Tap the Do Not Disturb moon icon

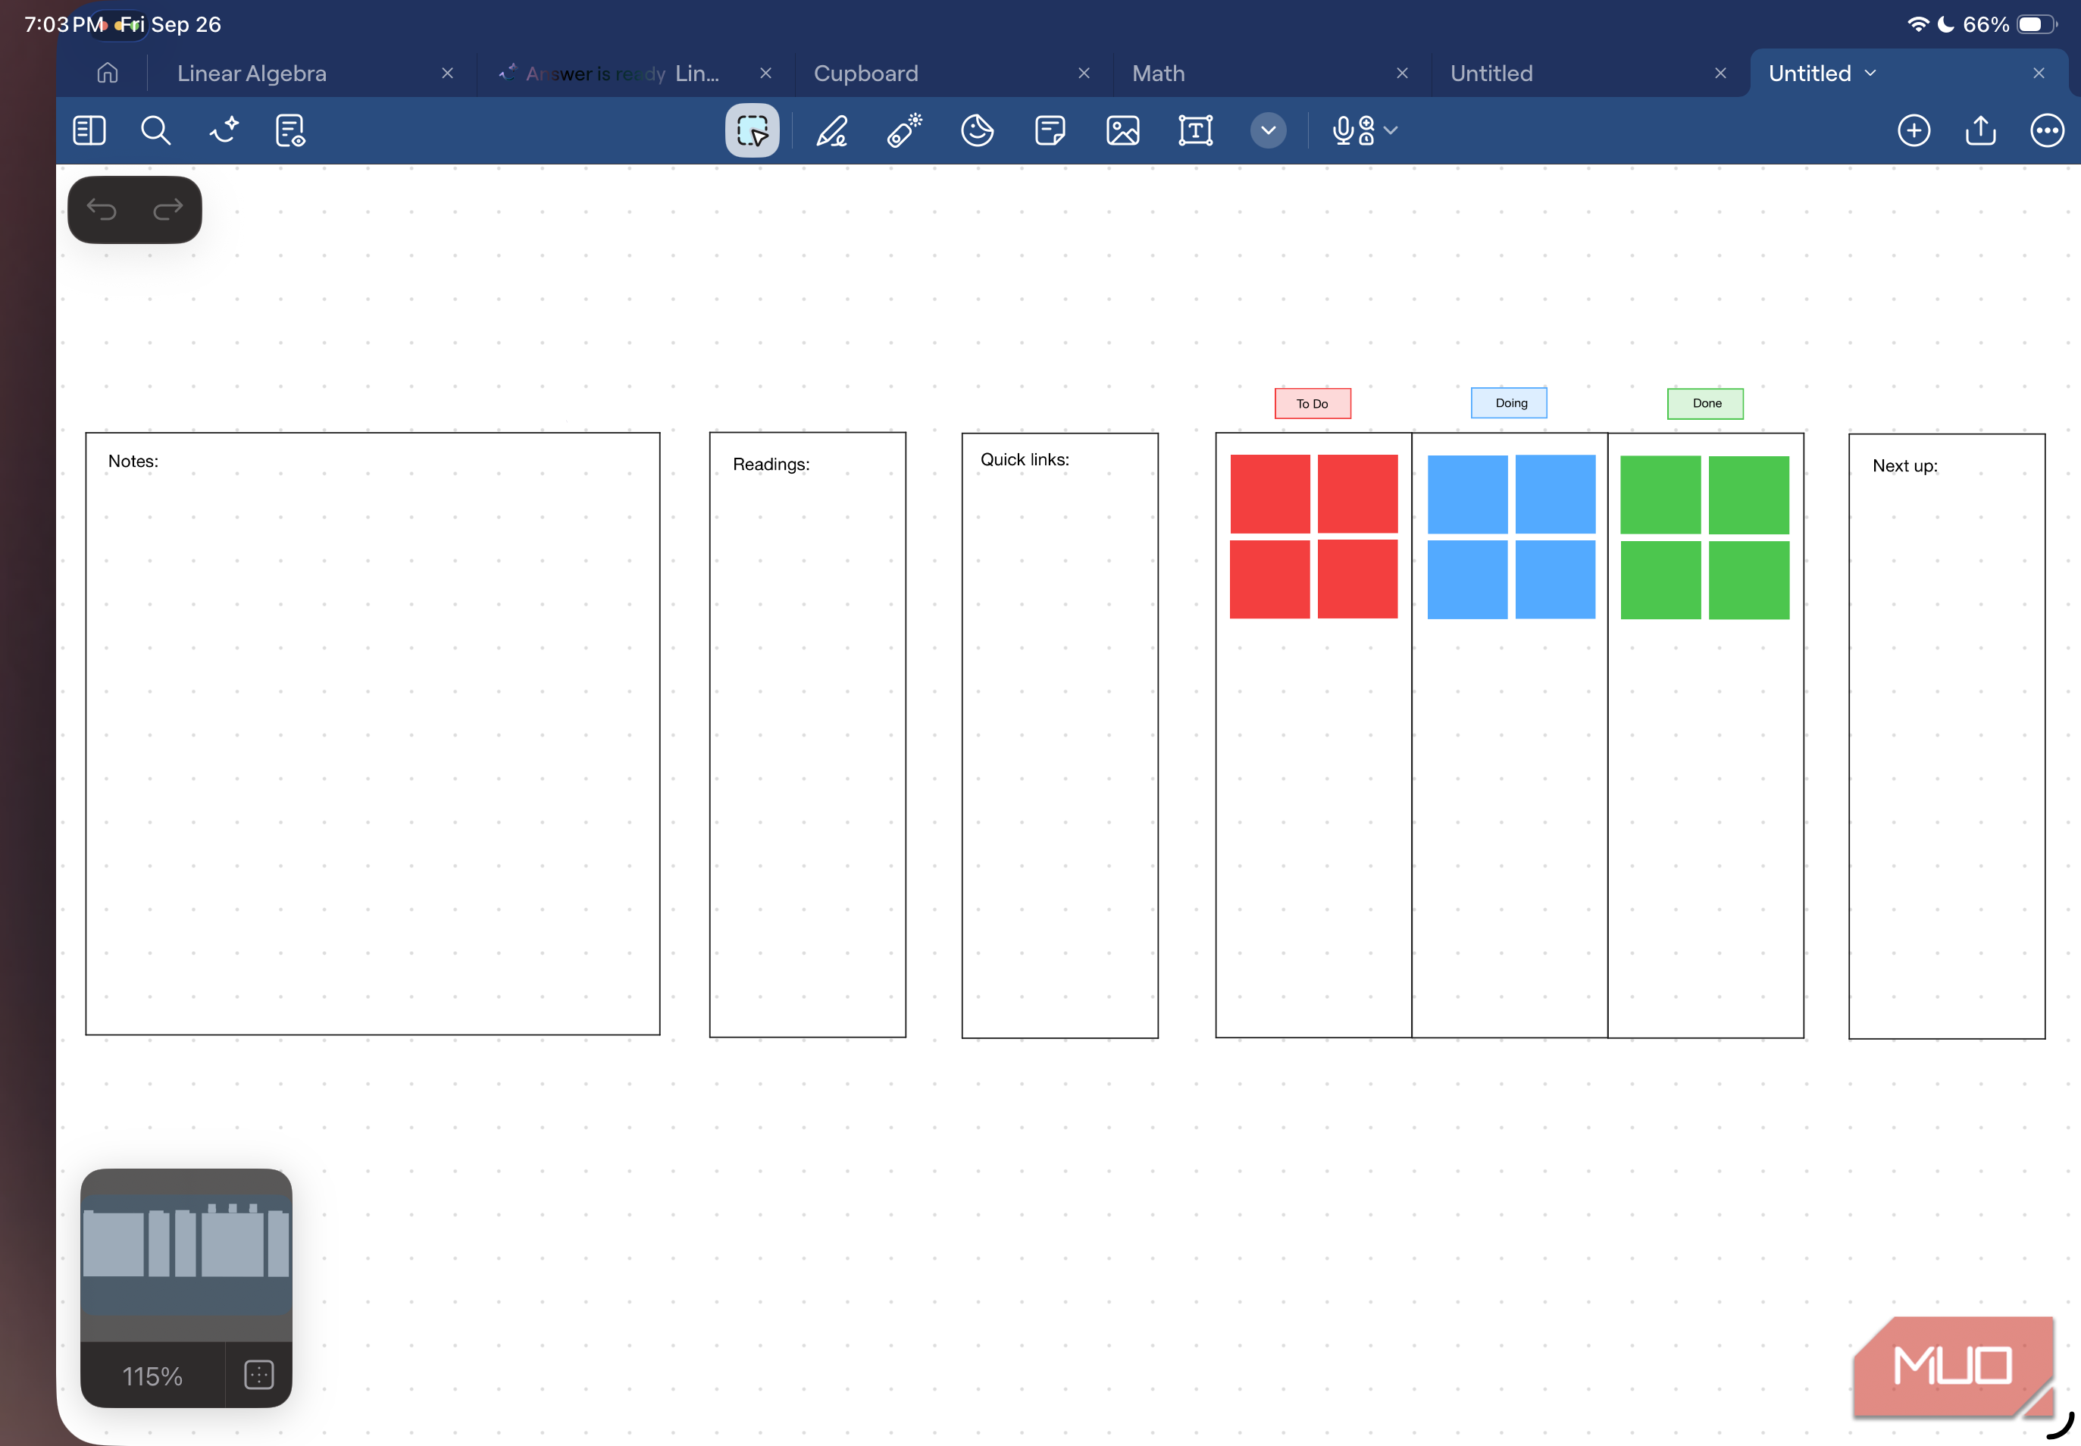pos(1945,24)
